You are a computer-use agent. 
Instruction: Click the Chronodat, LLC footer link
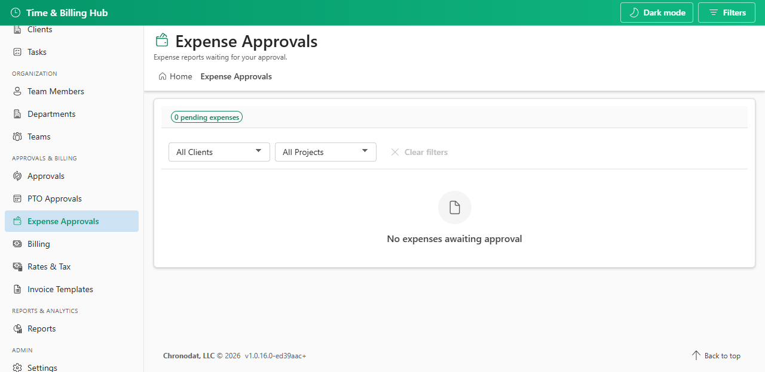point(189,356)
